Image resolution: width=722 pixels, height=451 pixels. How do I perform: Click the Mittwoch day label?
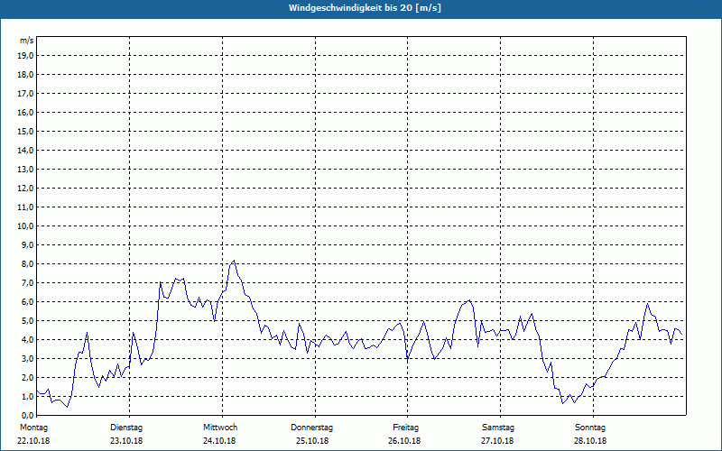[220, 428]
